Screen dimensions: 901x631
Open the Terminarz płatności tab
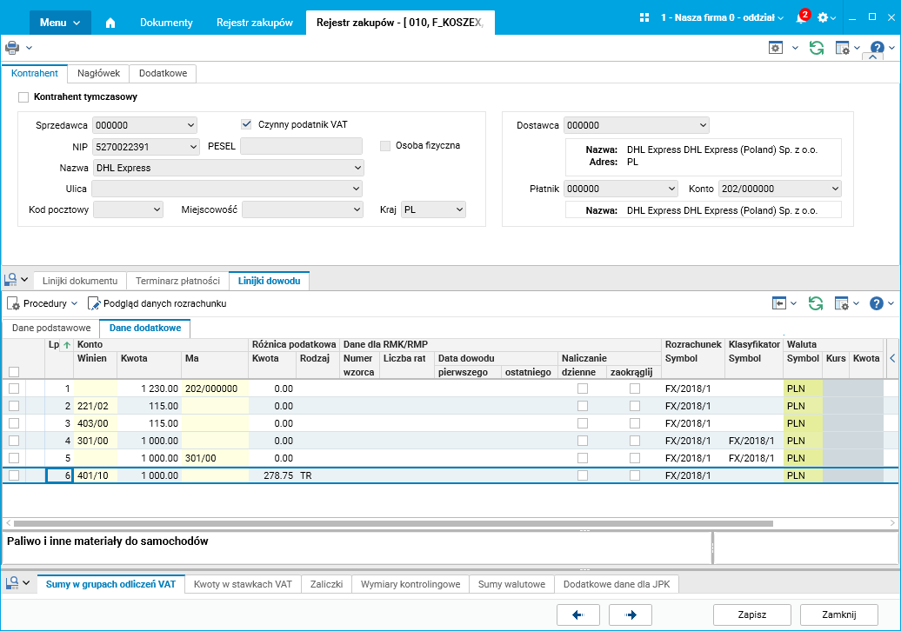[x=177, y=281]
